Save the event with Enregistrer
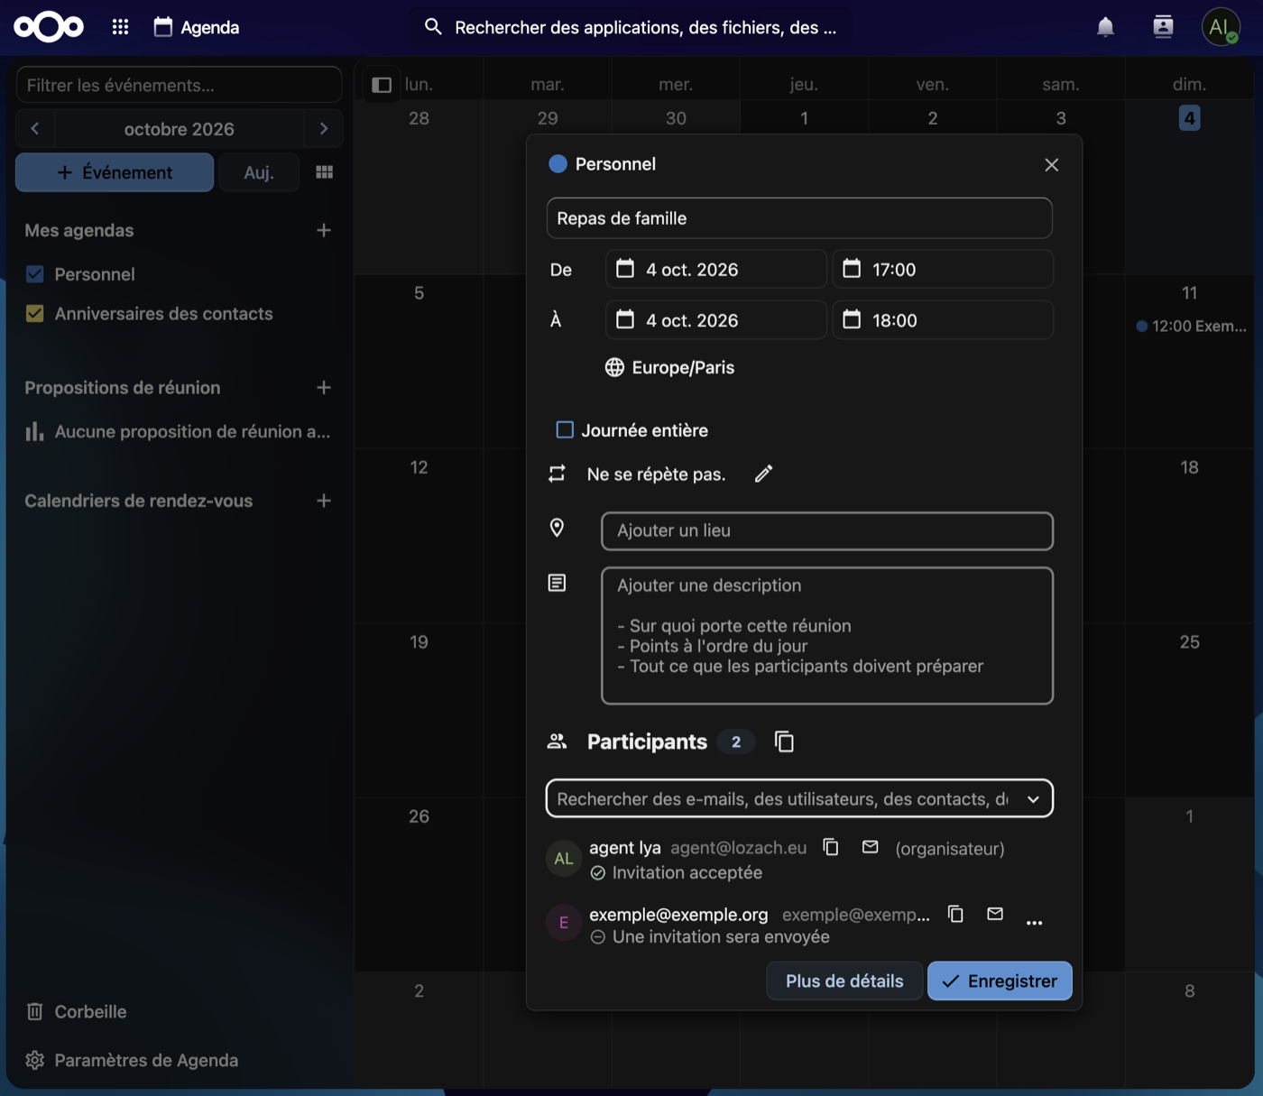Screen dimensions: 1263x1096 click(1000, 981)
